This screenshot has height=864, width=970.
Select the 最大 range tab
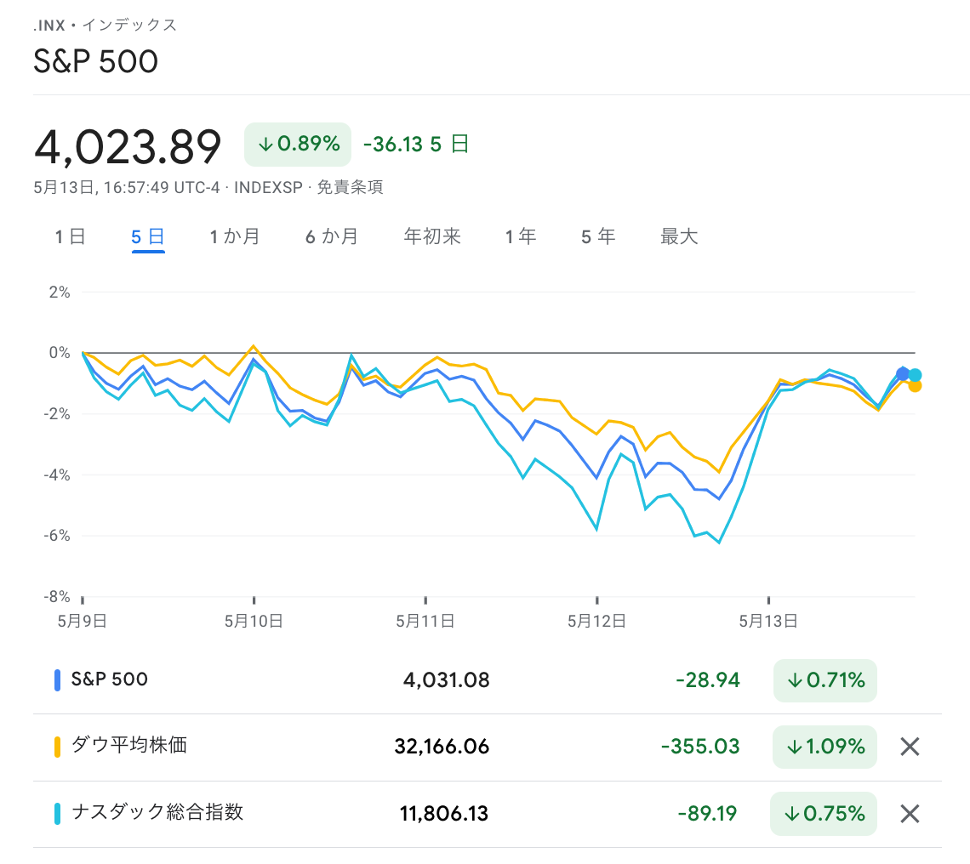tap(679, 236)
